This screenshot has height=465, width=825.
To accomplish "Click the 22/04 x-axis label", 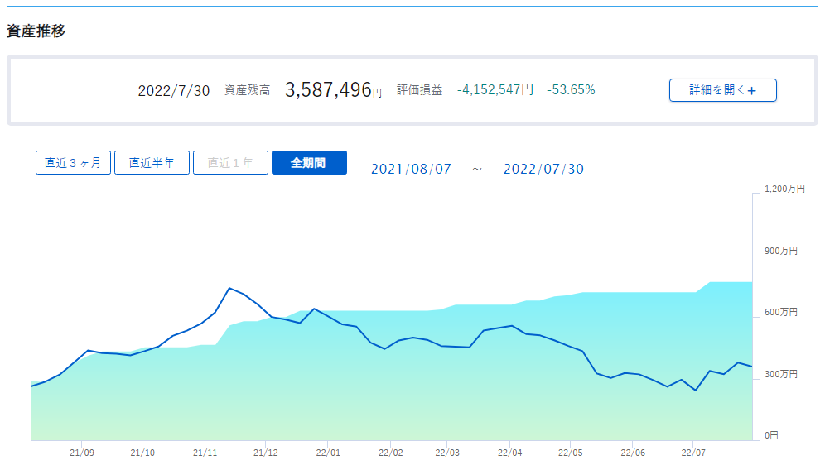I will (510, 453).
